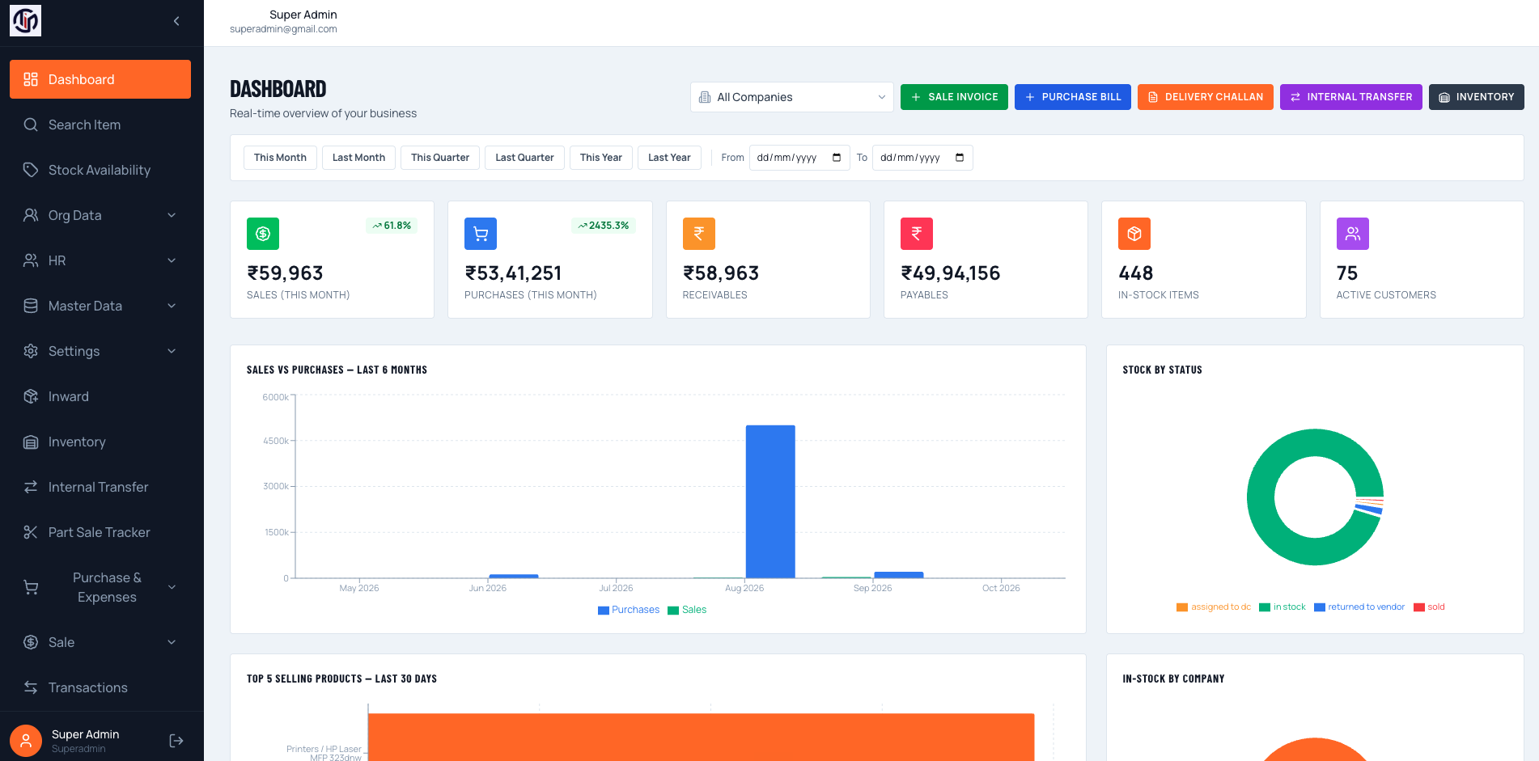Screen dimensions: 1539x761
Task: Open the Inward section
Action: click(x=100, y=396)
